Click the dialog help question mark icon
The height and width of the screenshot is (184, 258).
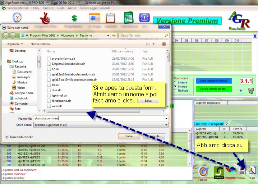164,44
